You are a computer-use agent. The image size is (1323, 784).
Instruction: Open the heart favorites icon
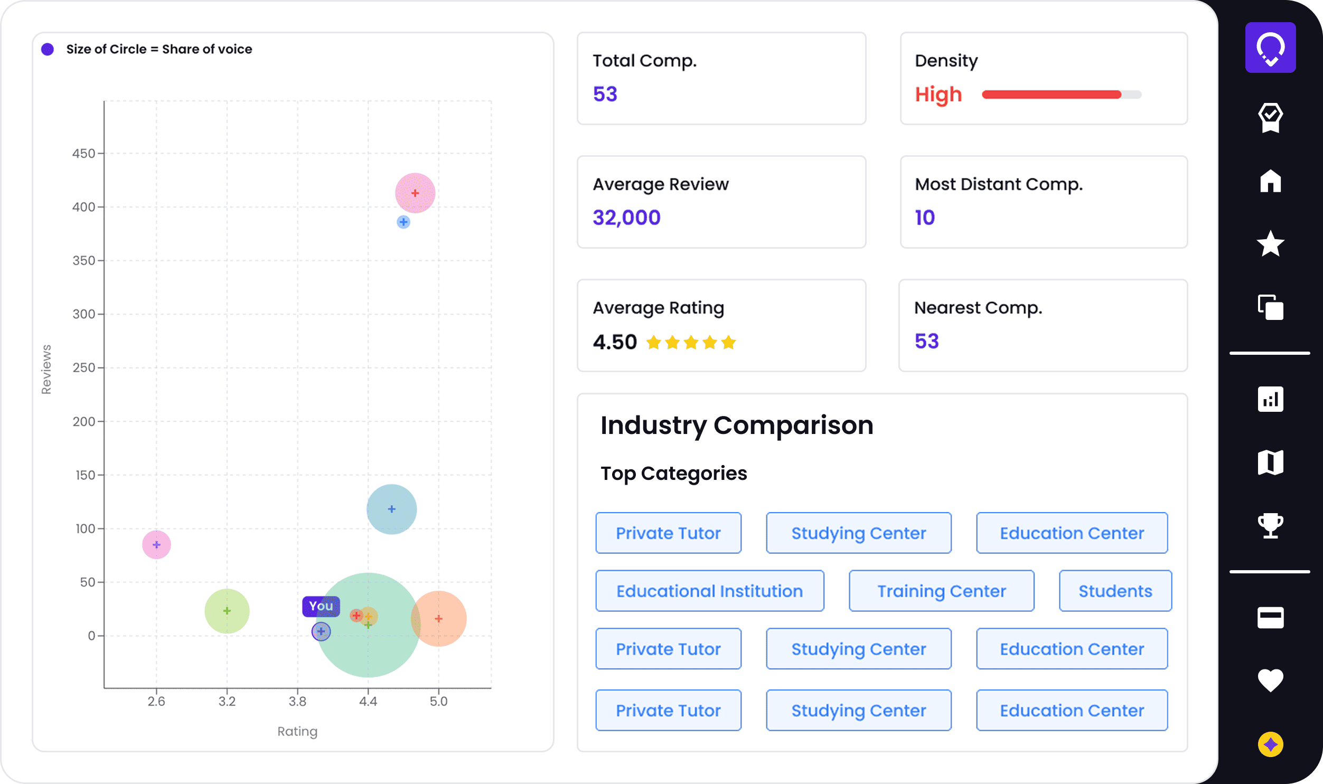pyautogui.click(x=1270, y=680)
